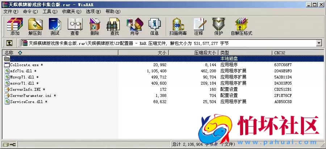Click 配置设置 type of ServerParameter.ini row
326x149 pixels.
pos(229,96)
